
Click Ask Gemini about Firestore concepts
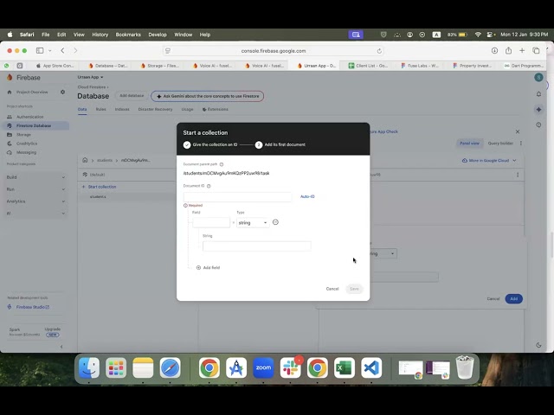tap(208, 96)
